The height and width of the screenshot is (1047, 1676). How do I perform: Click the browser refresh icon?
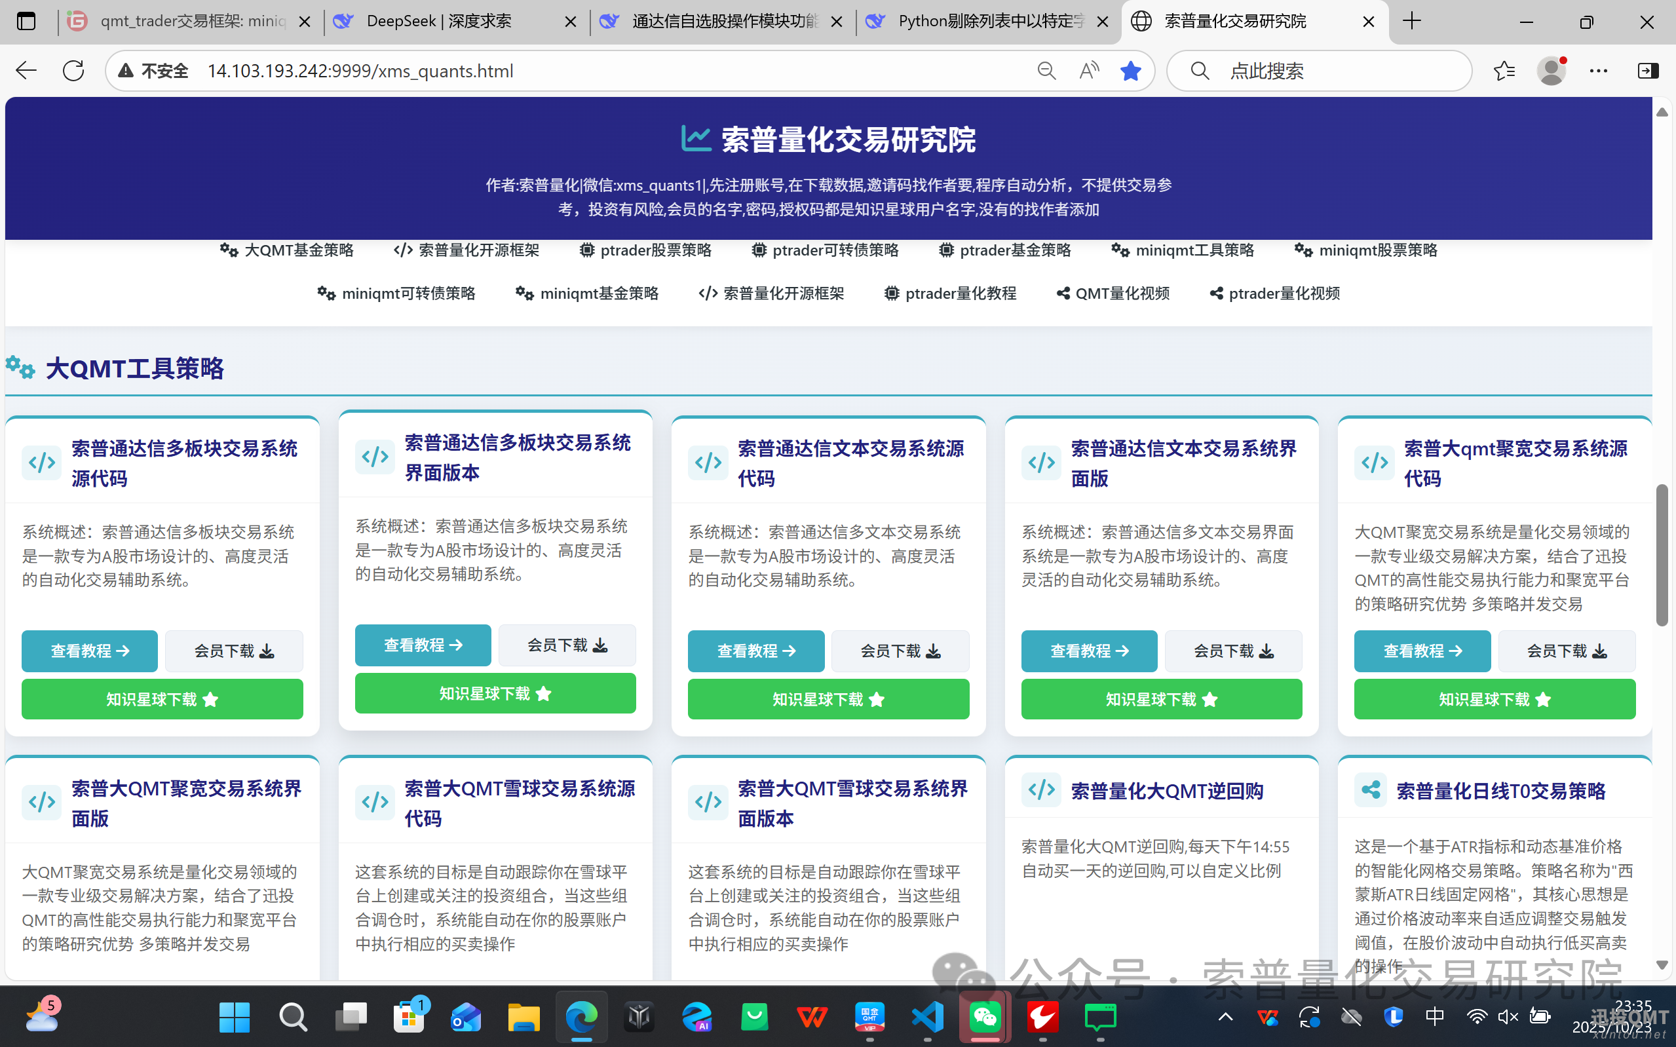pos(73,71)
